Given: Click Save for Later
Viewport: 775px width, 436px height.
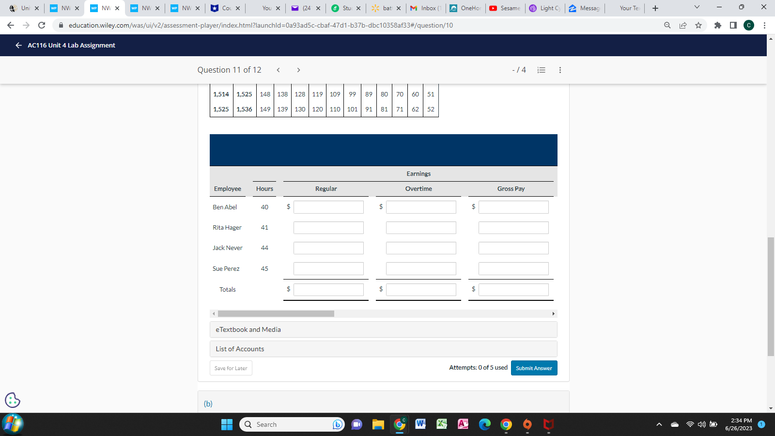Looking at the screenshot, I should point(231,368).
